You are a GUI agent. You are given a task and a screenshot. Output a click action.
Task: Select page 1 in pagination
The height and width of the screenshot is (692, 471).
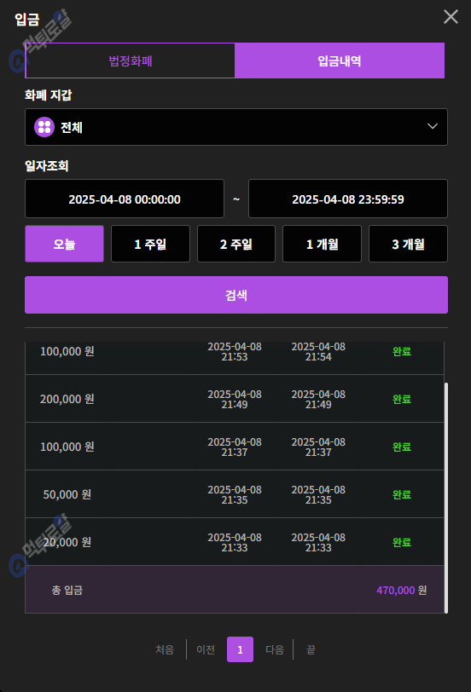(240, 649)
